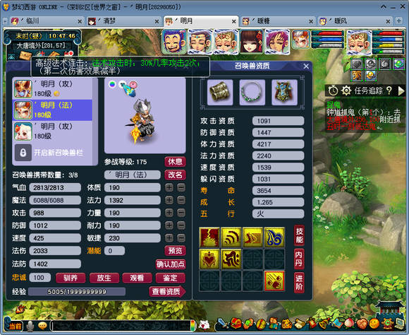Click the computer system icon at bottom right

click(x=399, y=324)
